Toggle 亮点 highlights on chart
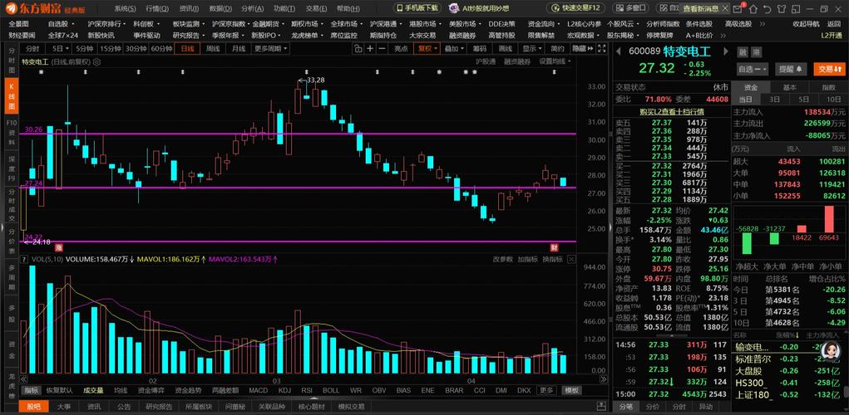849x415 pixels. coord(401,49)
